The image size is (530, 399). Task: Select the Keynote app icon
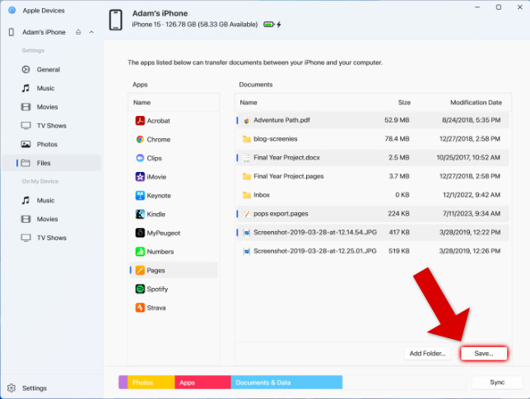tap(140, 195)
